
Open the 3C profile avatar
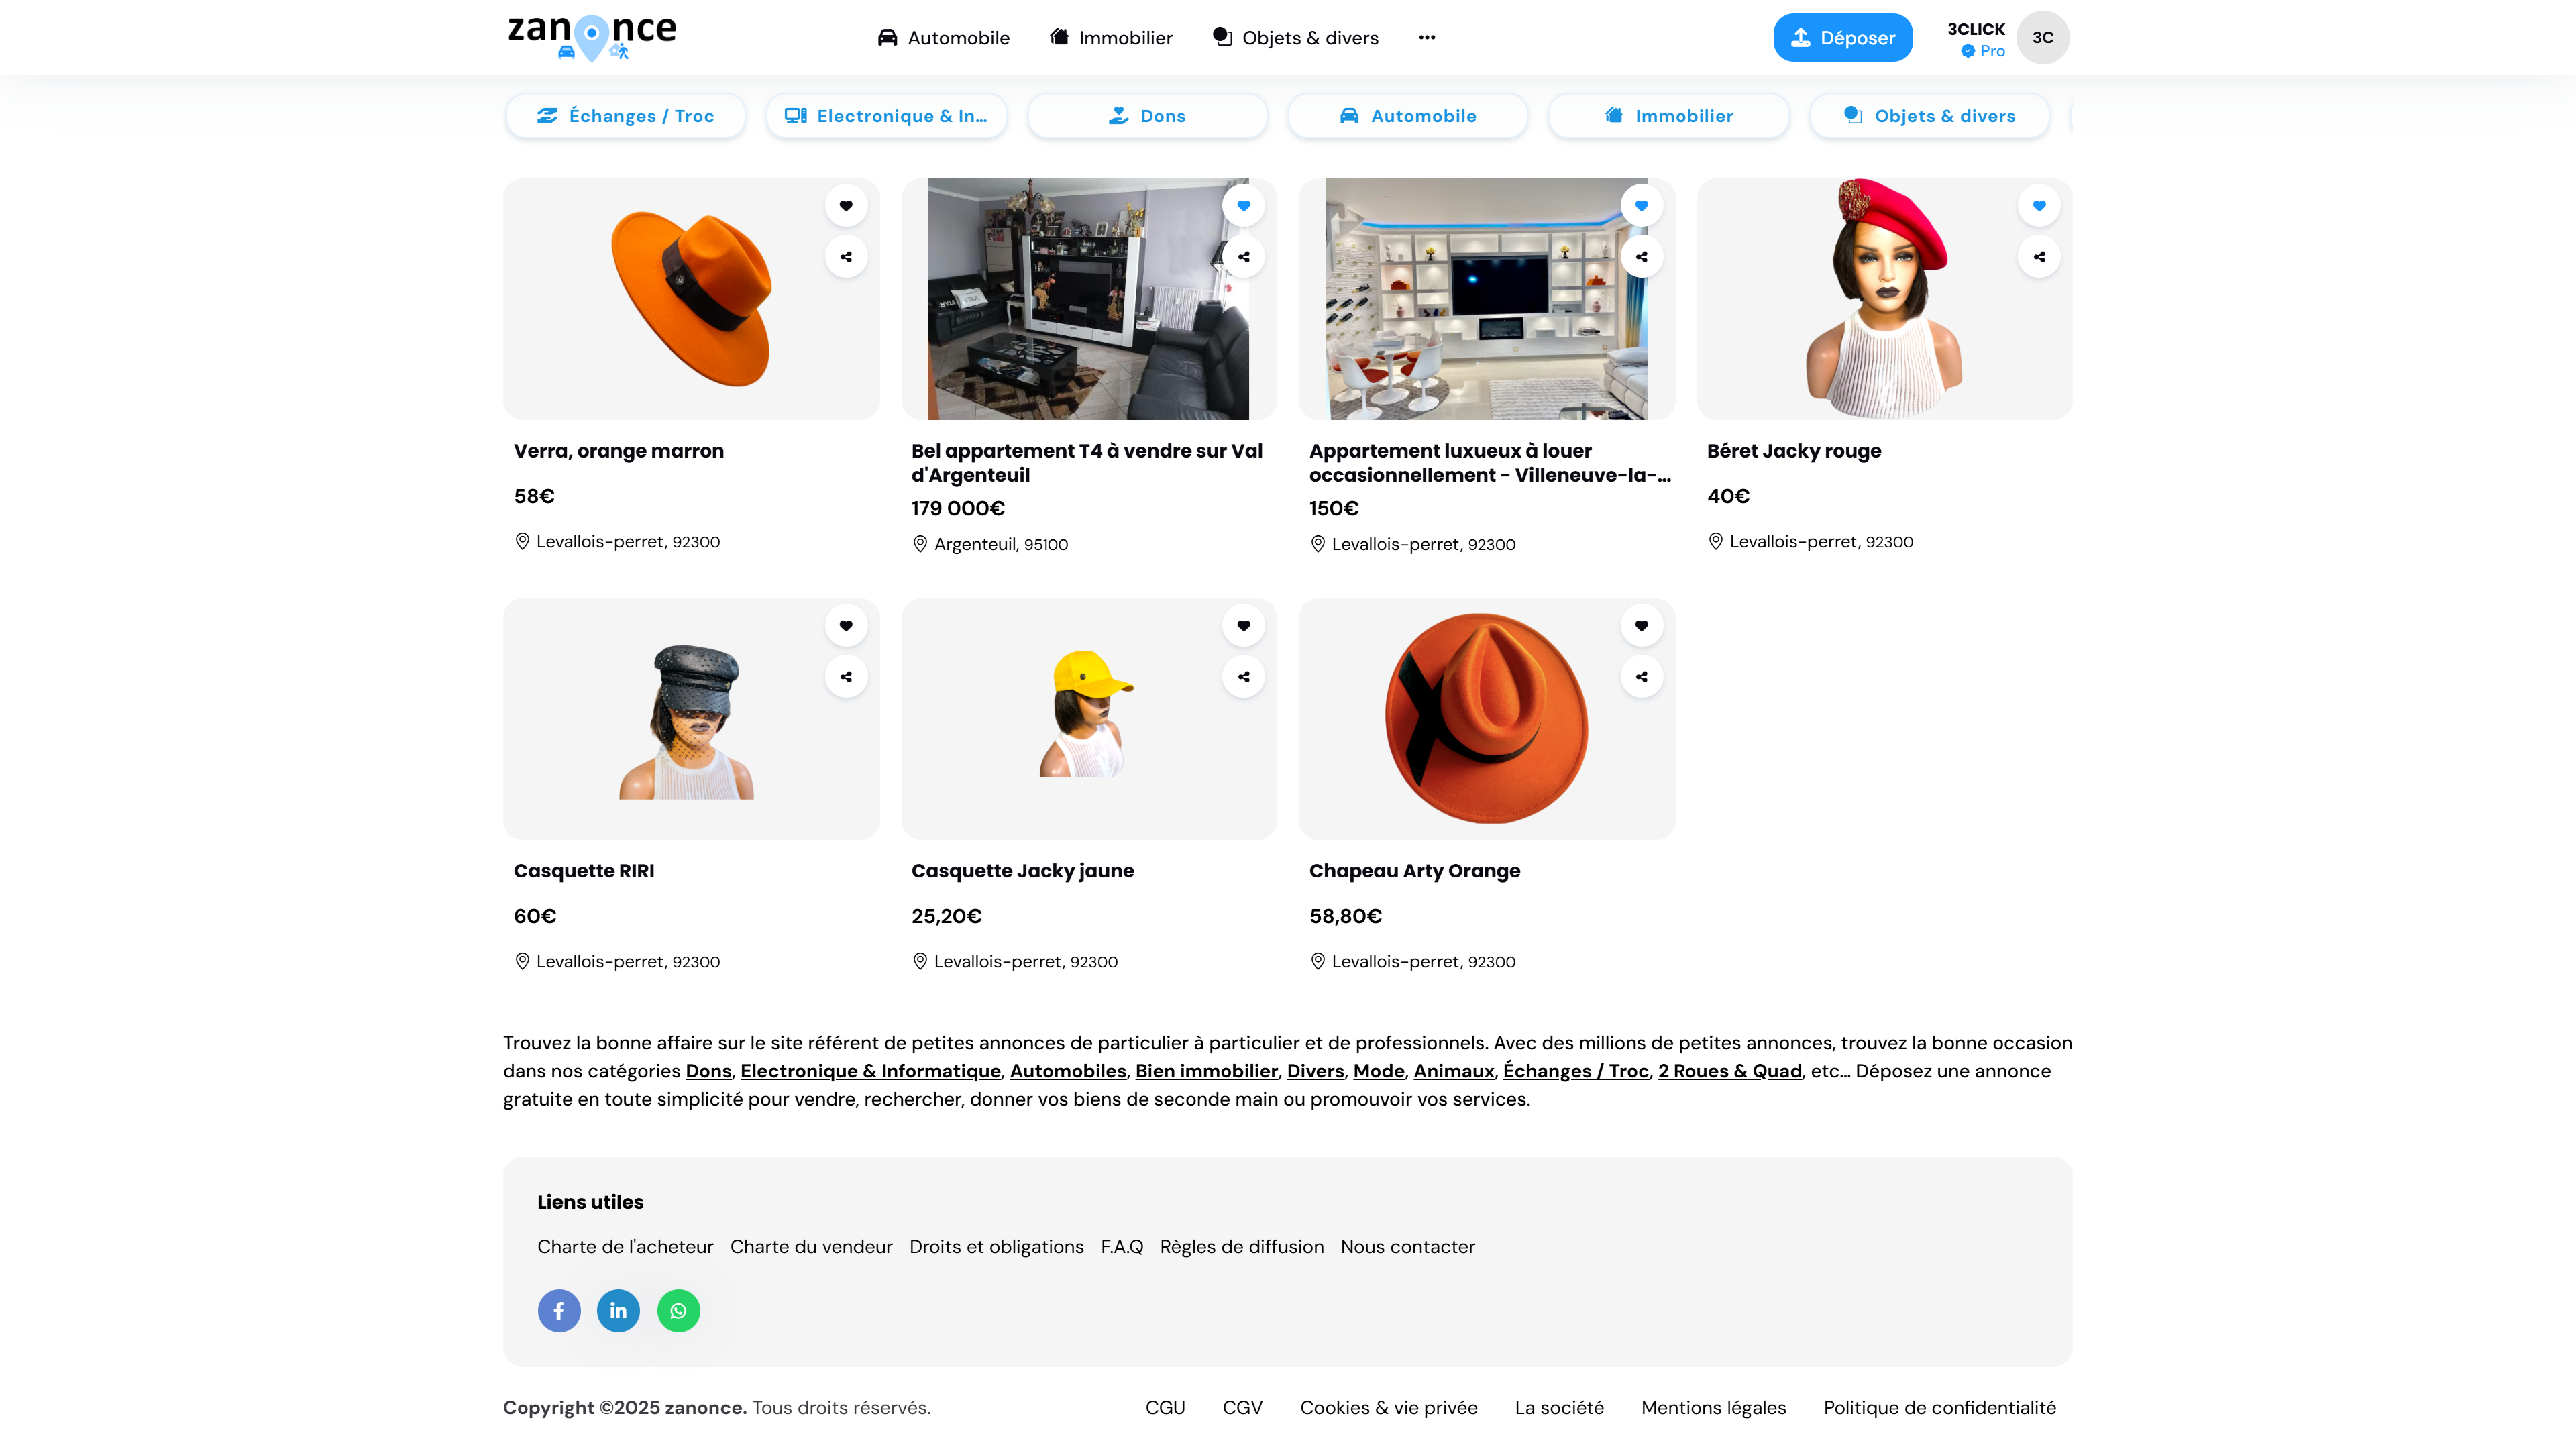2042,37
